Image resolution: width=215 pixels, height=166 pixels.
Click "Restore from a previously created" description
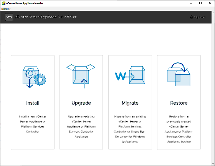point(179,129)
